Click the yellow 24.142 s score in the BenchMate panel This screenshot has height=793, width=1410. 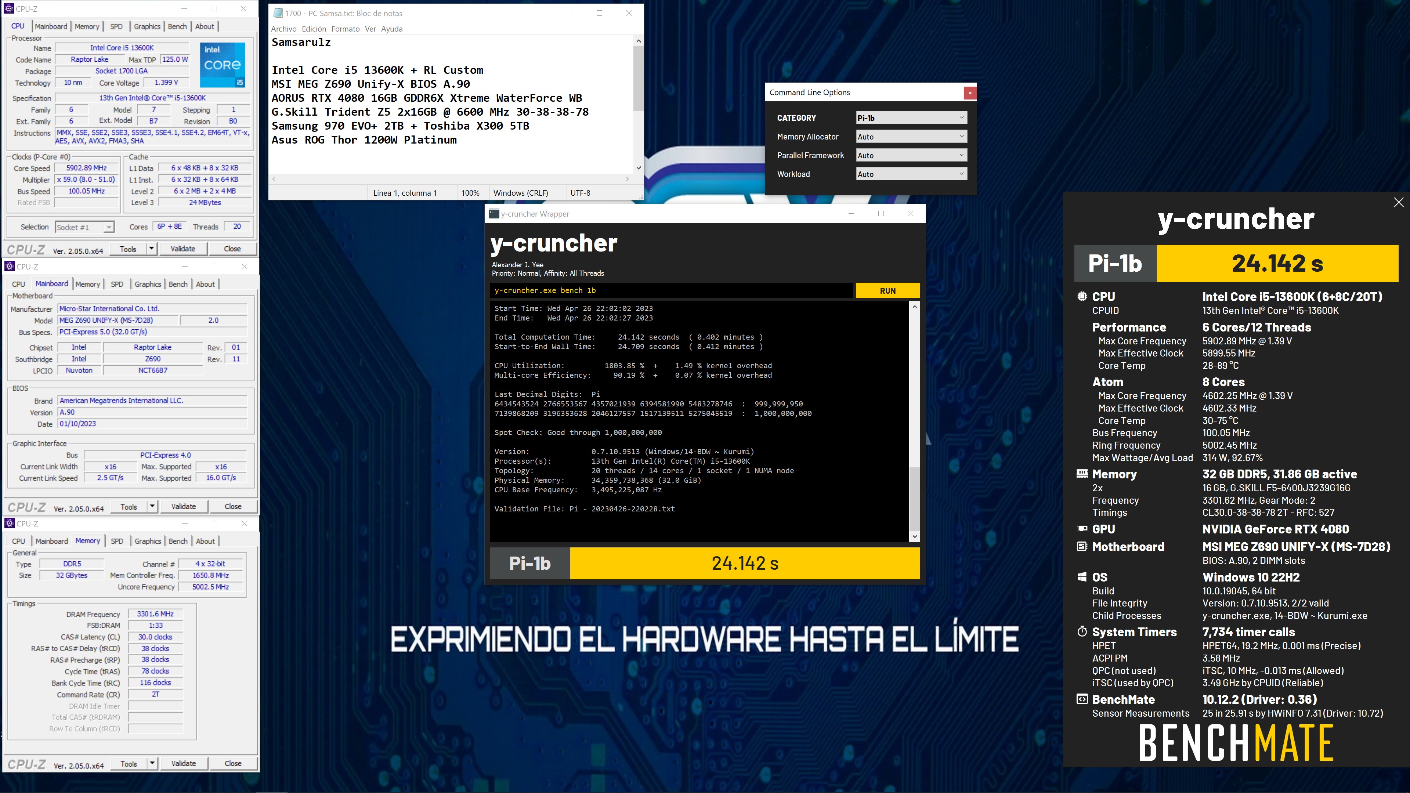click(x=1277, y=263)
